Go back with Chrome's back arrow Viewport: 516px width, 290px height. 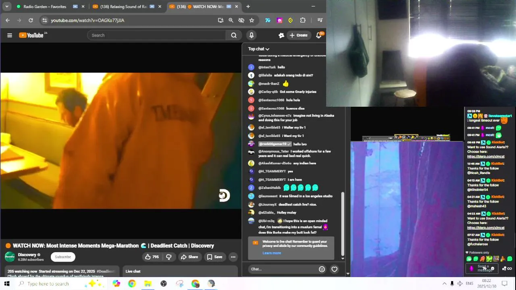[8, 20]
